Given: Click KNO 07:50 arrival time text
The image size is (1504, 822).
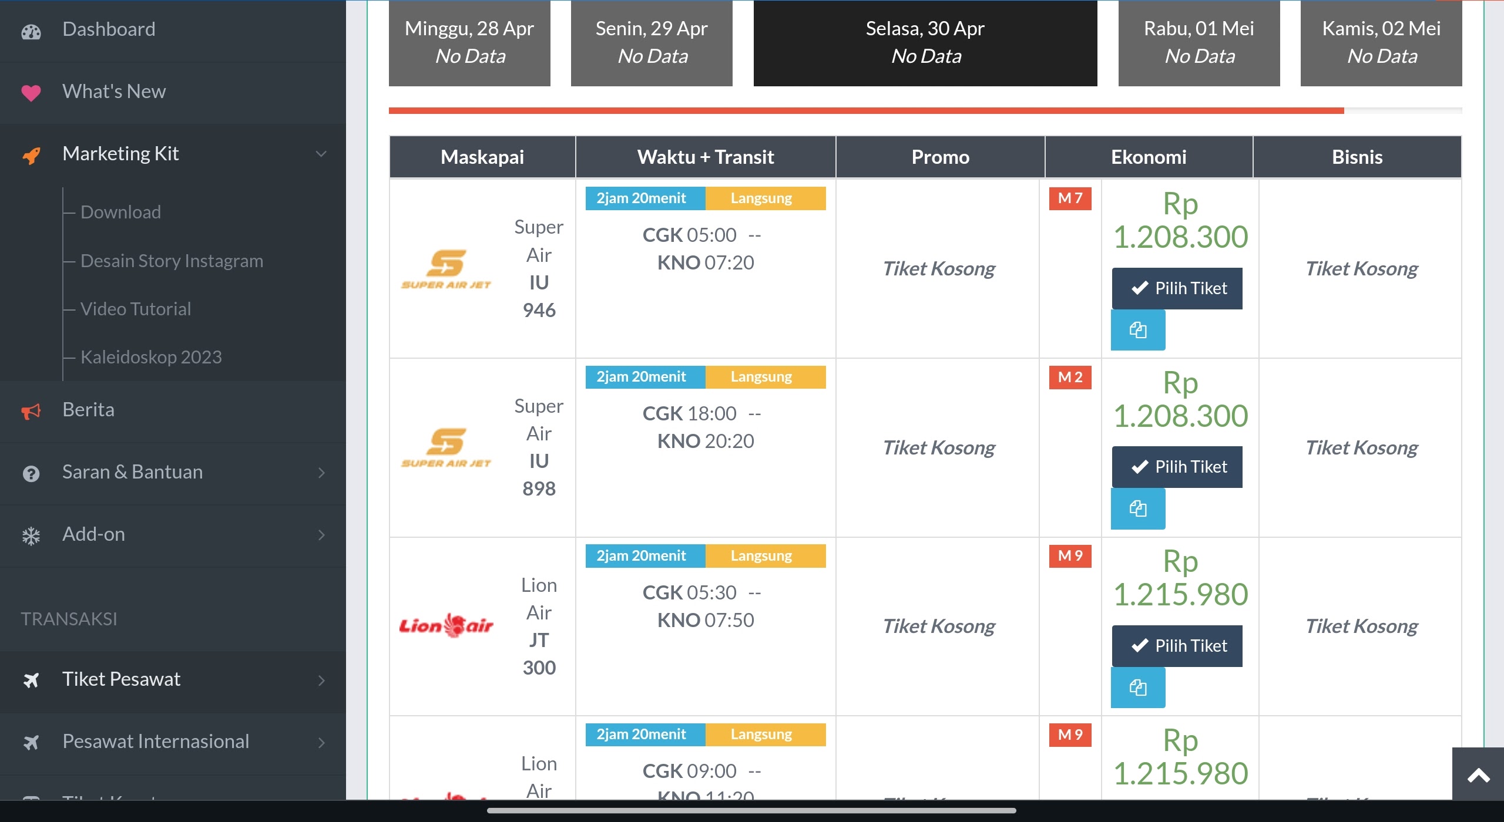Looking at the screenshot, I should click(706, 620).
